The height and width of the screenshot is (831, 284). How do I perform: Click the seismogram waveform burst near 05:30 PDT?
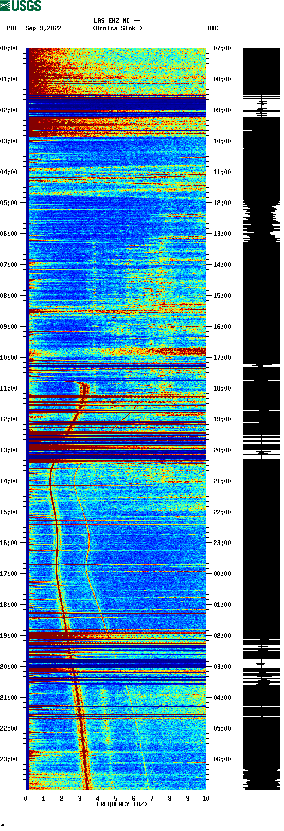click(x=261, y=222)
